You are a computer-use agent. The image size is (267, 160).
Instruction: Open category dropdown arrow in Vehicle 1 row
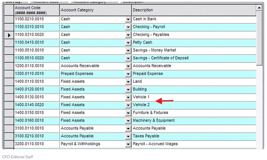click(x=128, y=97)
